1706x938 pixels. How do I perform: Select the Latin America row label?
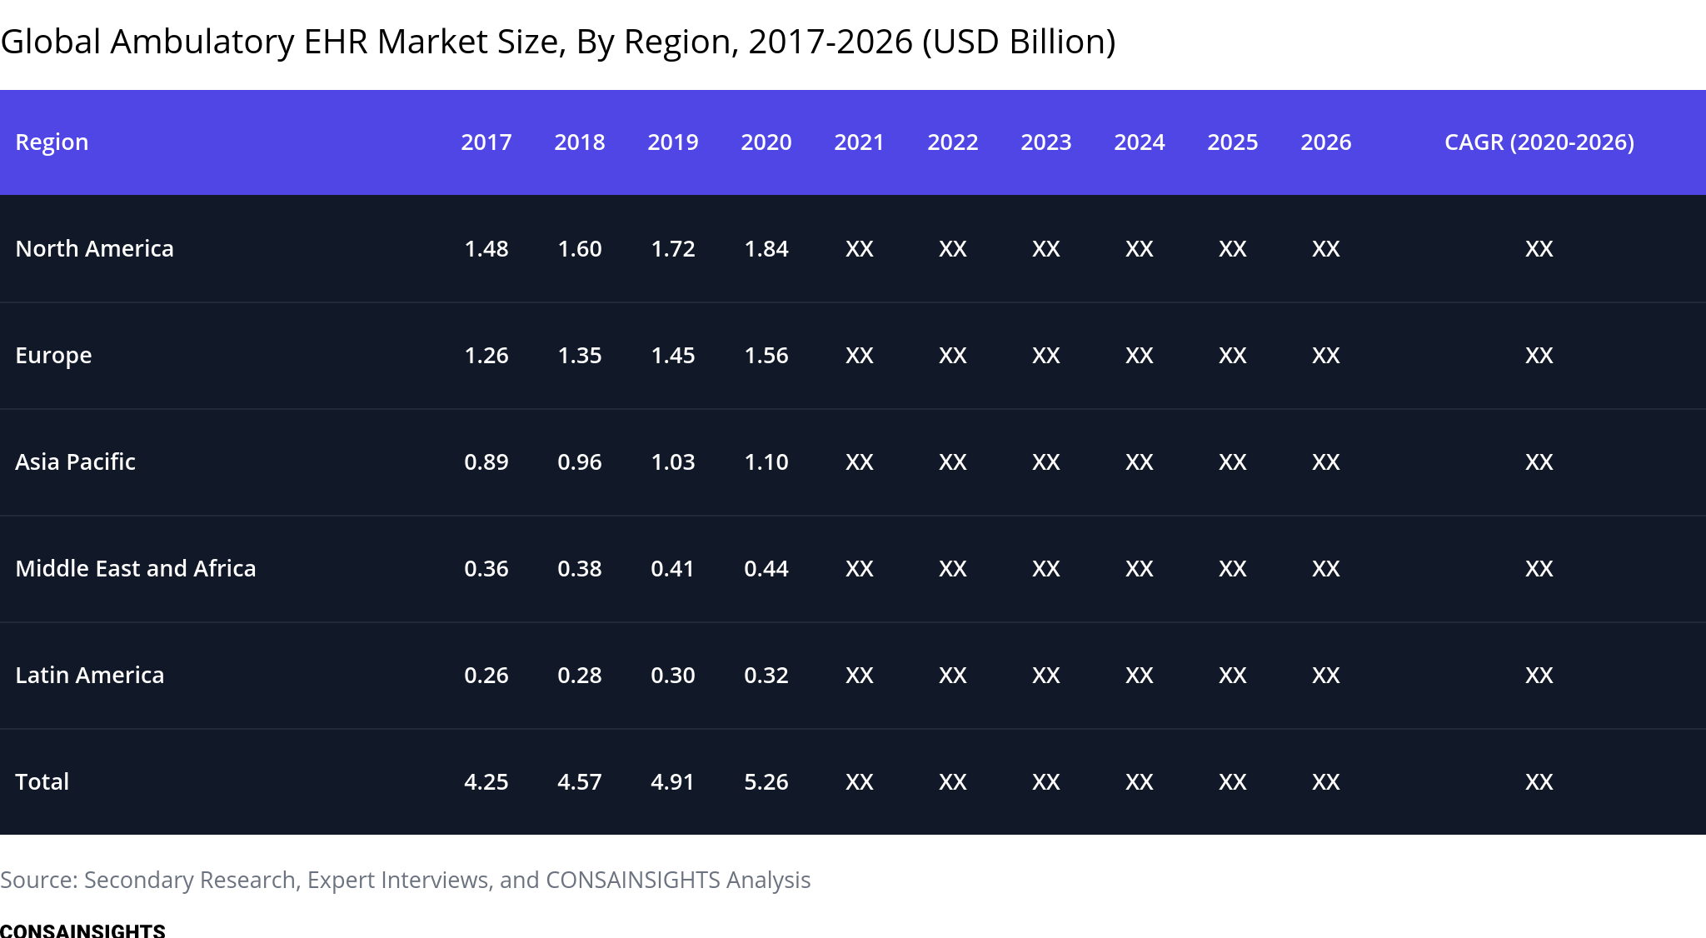[90, 675]
